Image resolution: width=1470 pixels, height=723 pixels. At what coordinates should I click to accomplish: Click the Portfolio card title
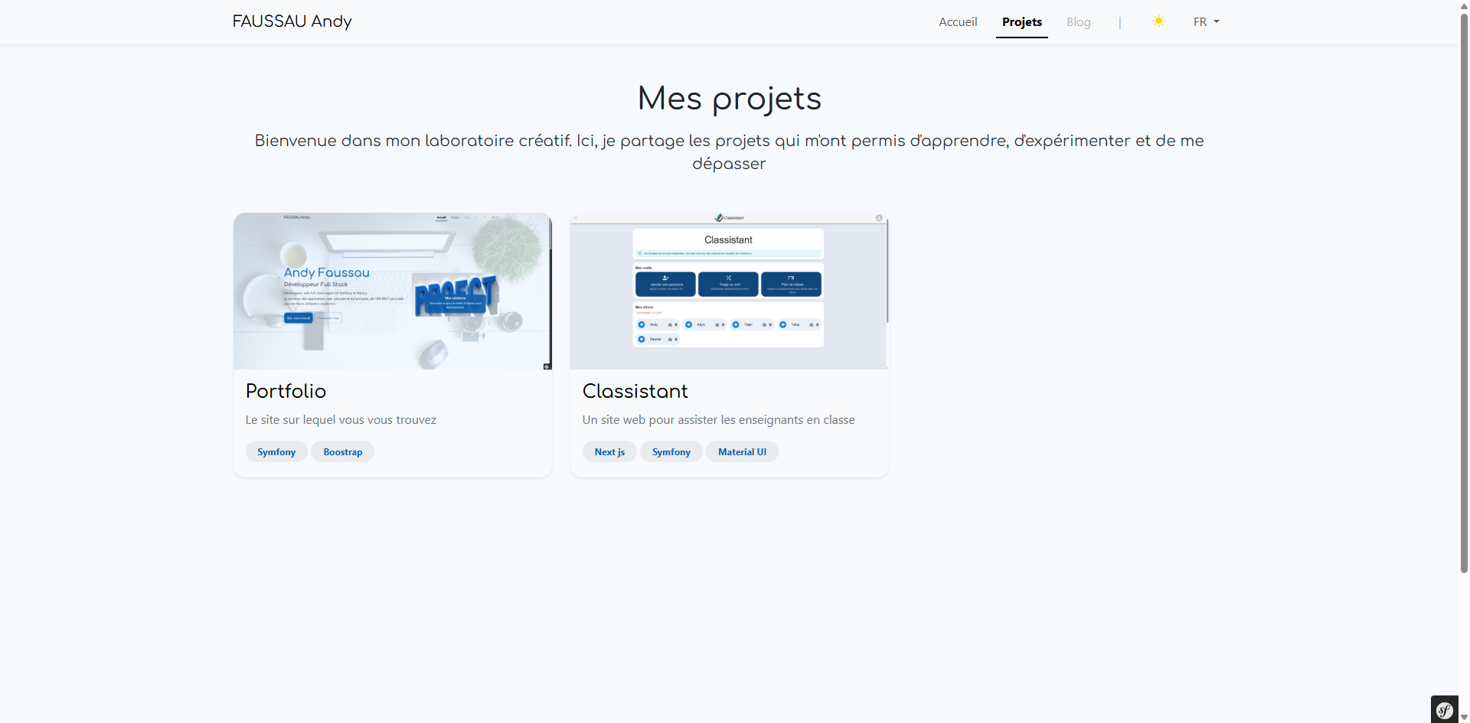coord(286,391)
